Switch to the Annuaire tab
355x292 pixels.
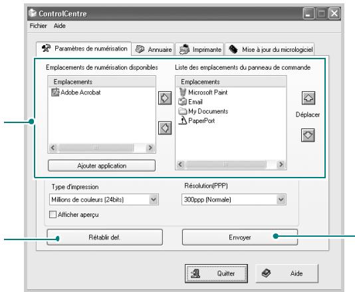click(154, 49)
